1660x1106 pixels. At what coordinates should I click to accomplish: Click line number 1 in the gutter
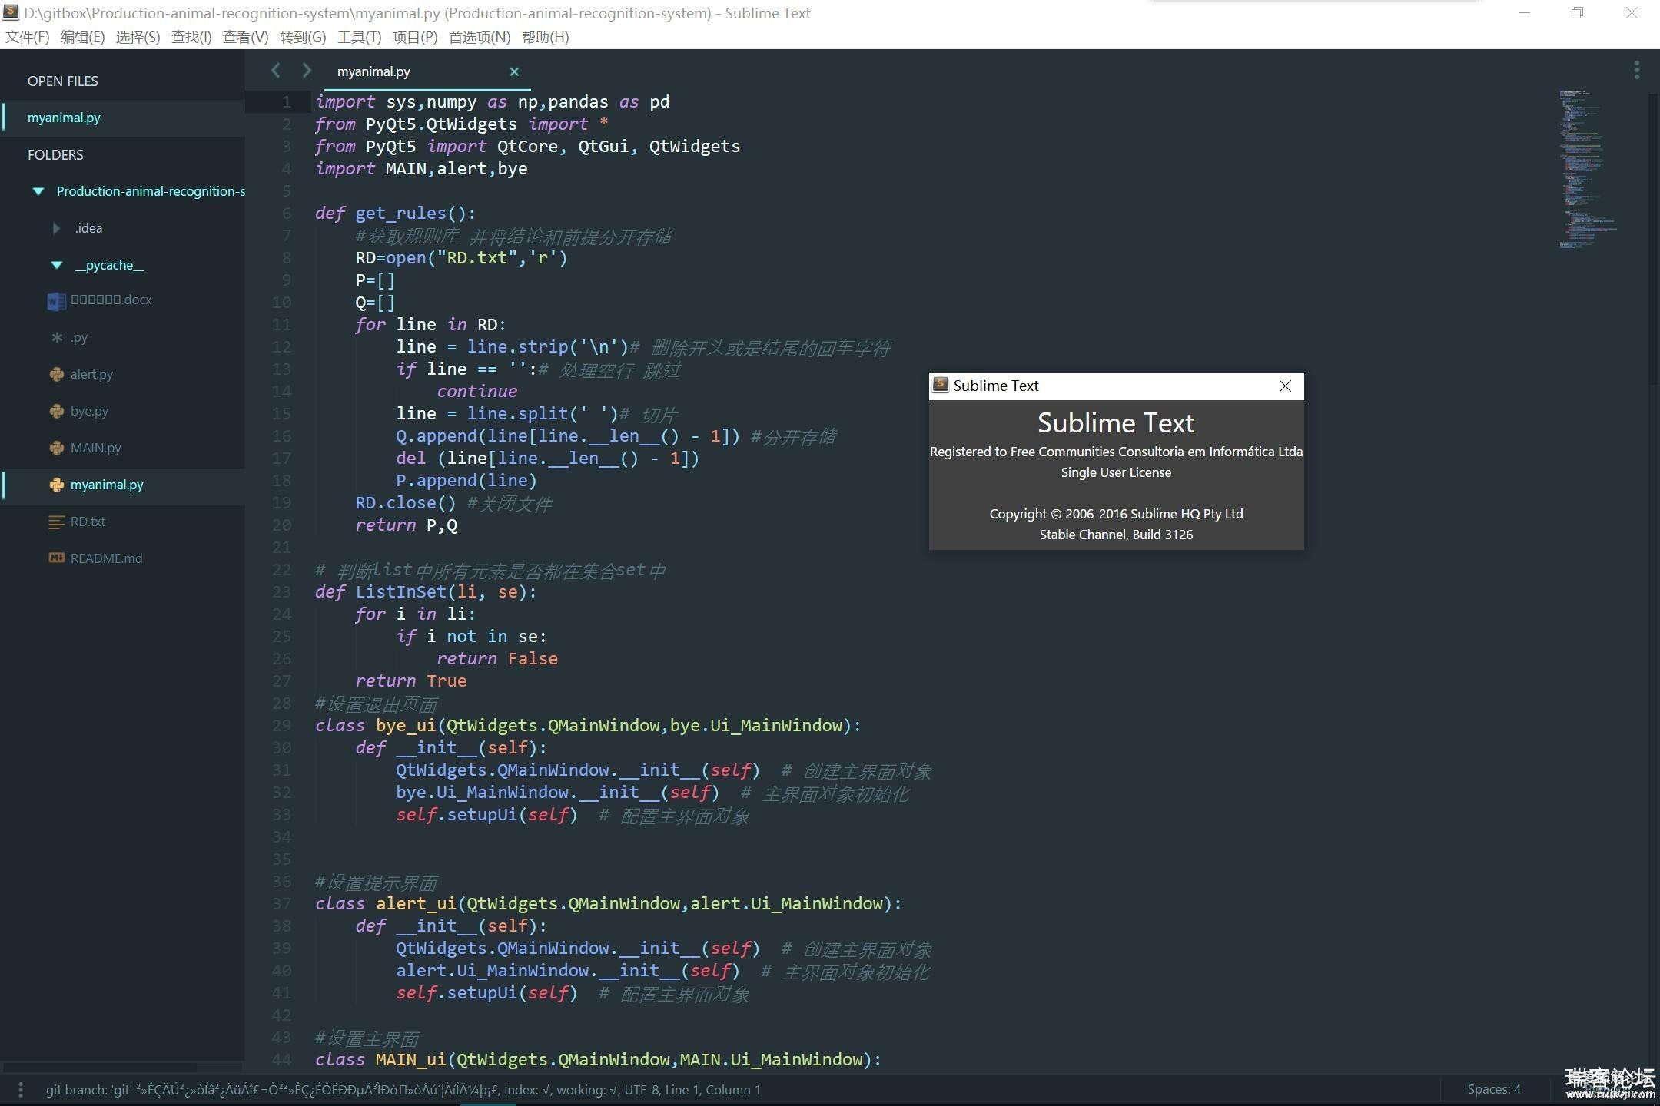(286, 101)
